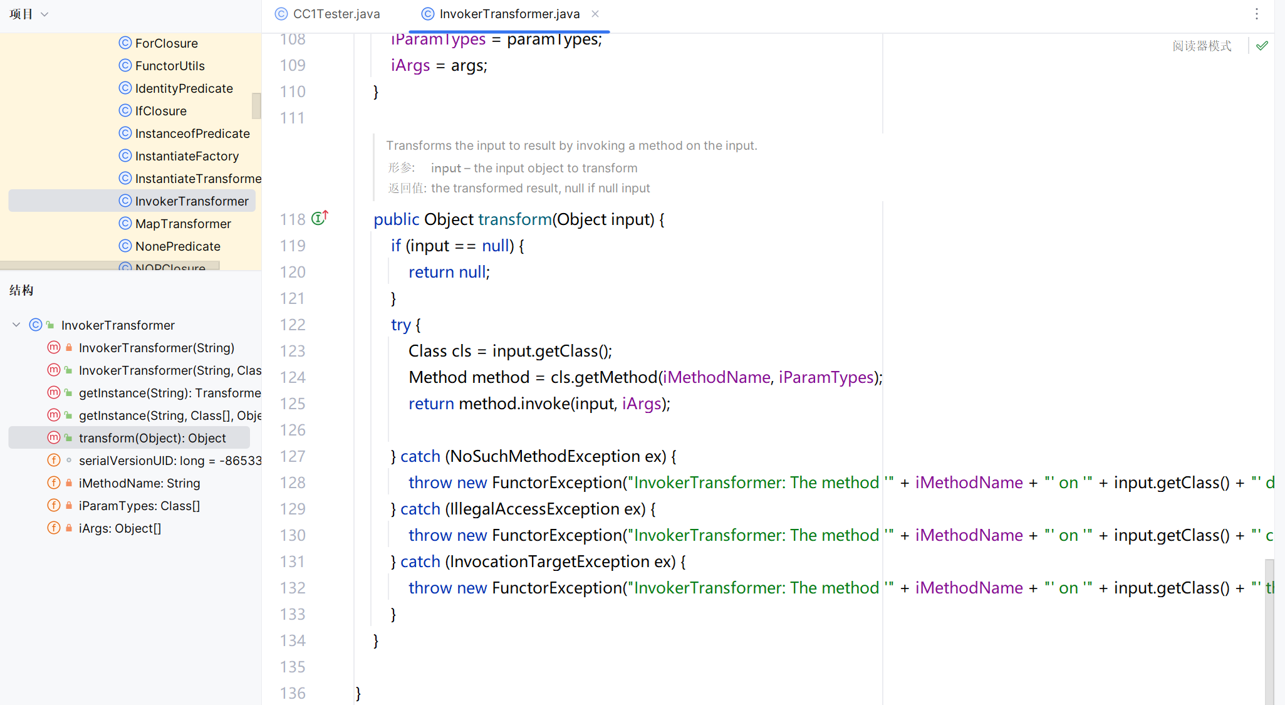Jump to the iArgs: Object[] field

120,528
